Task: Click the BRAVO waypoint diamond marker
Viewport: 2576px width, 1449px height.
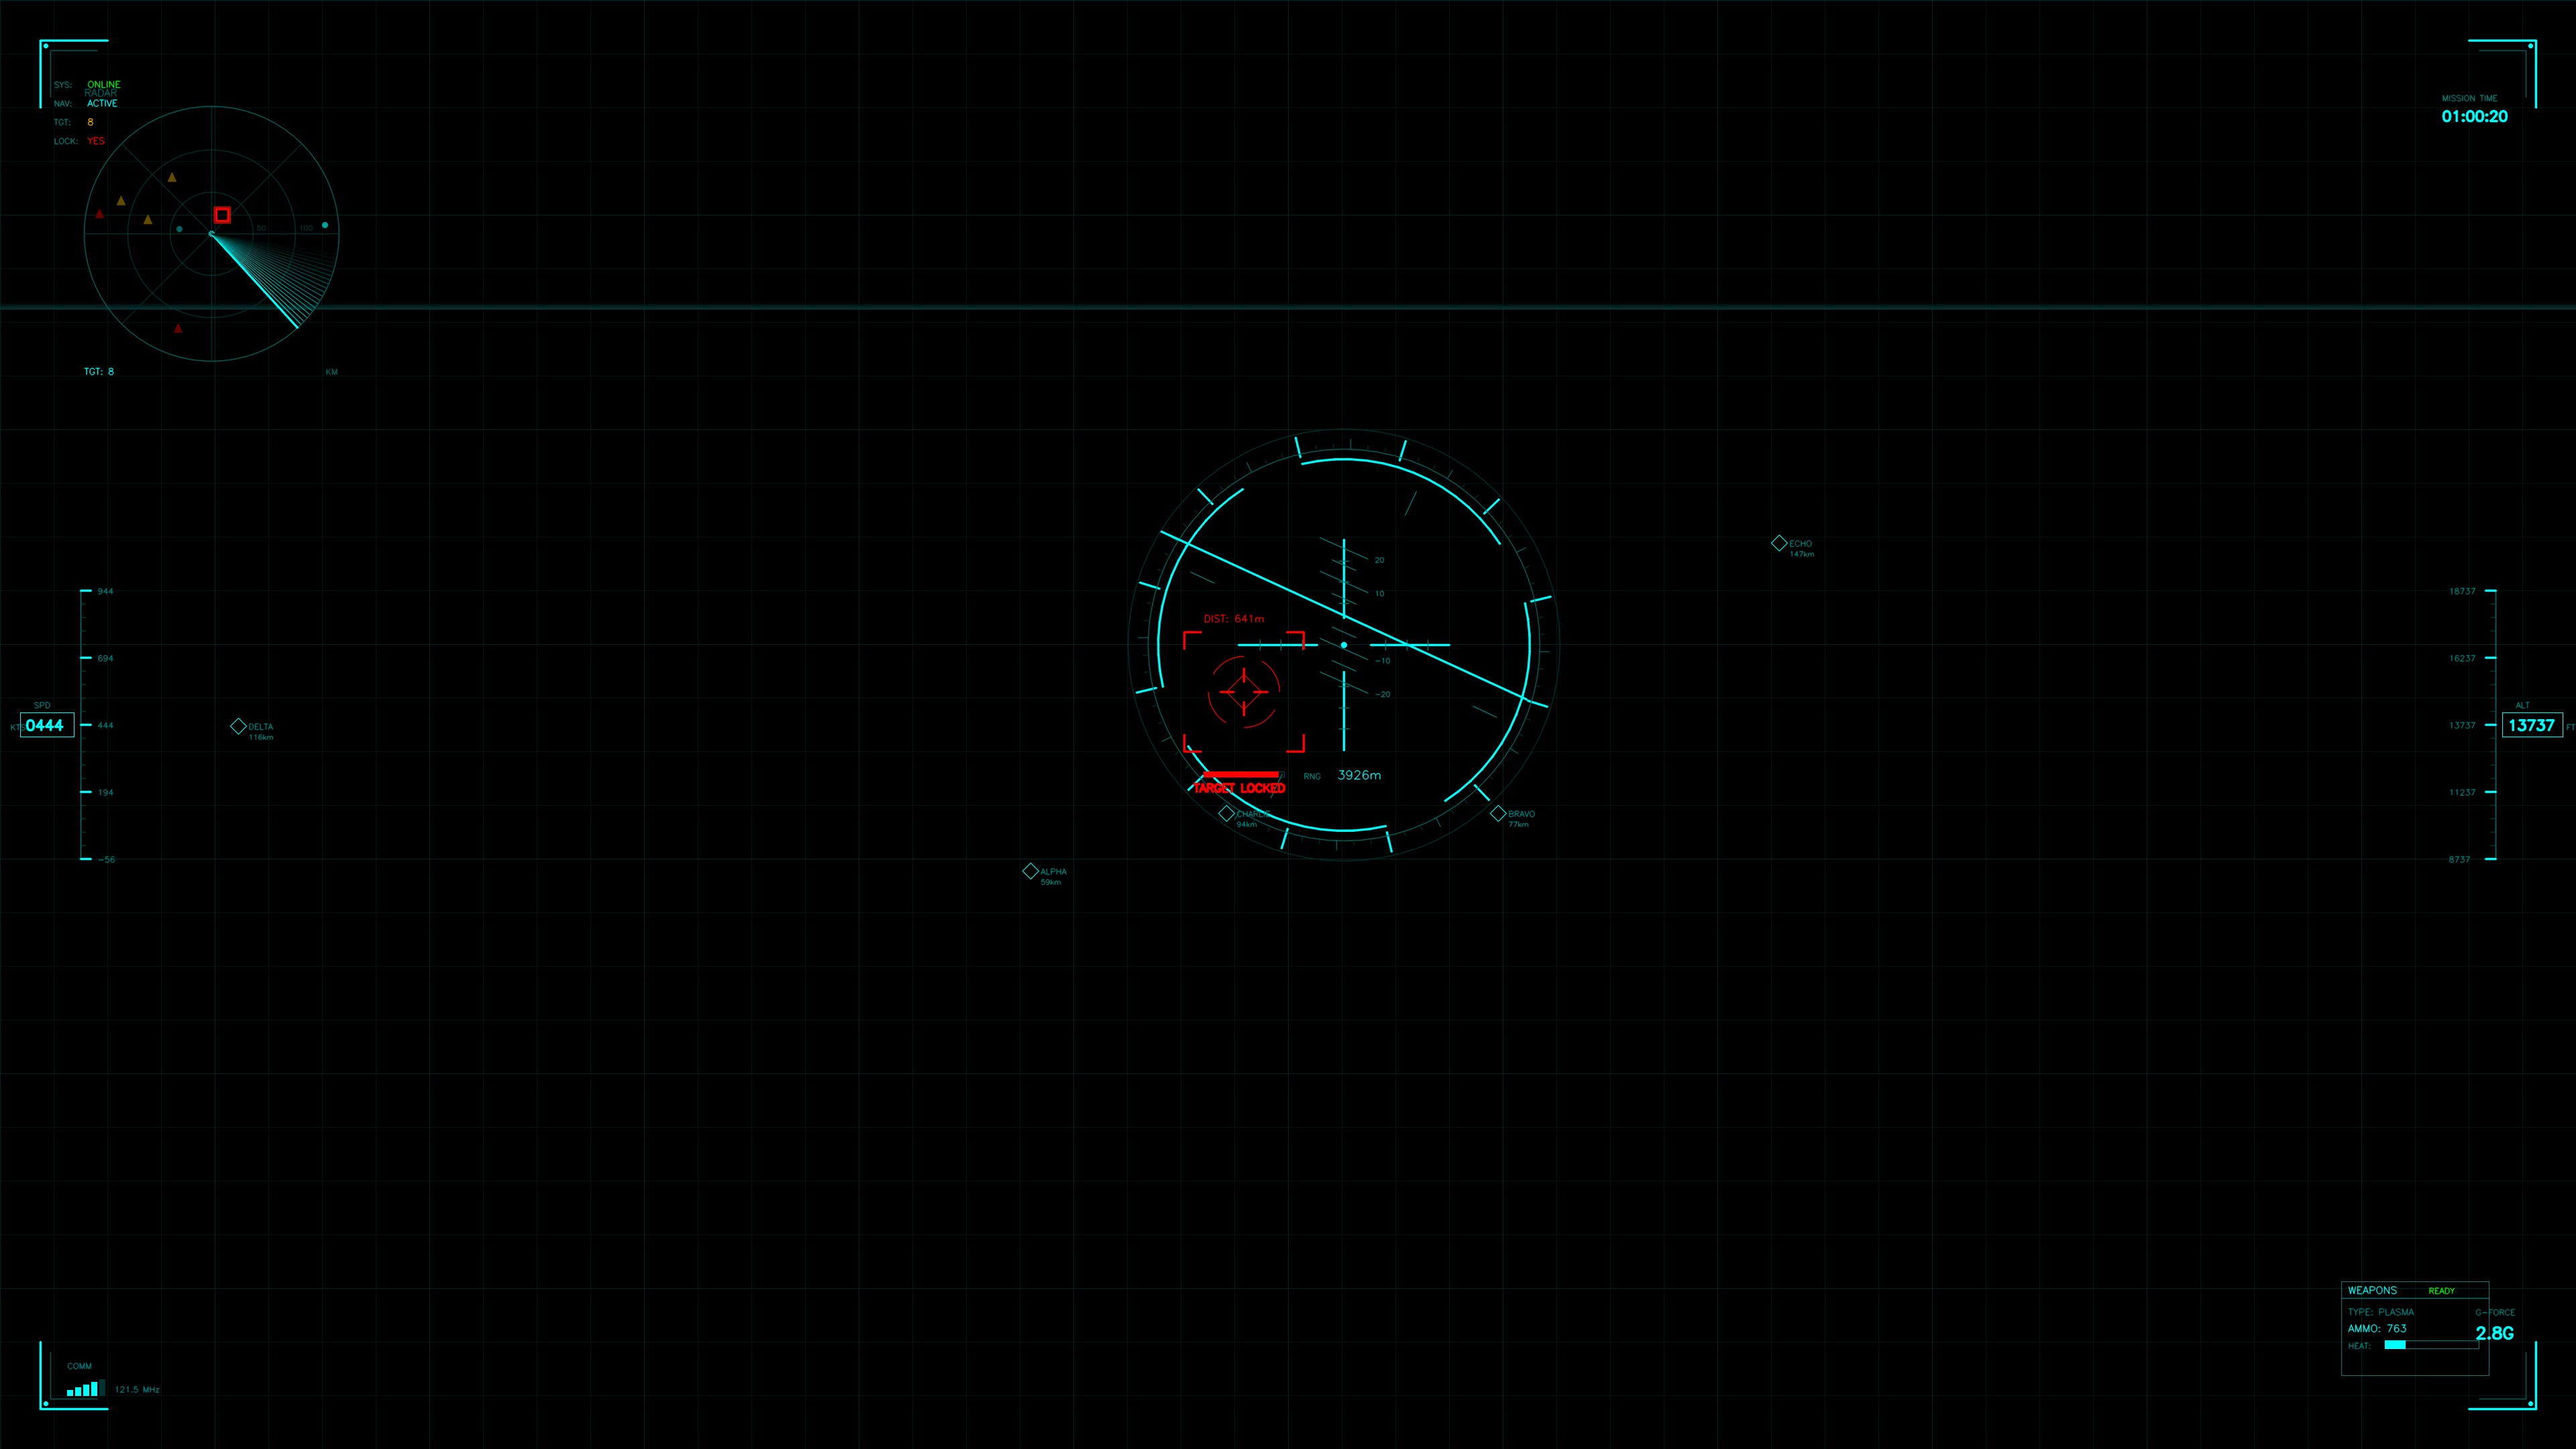Action: click(1497, 813)
